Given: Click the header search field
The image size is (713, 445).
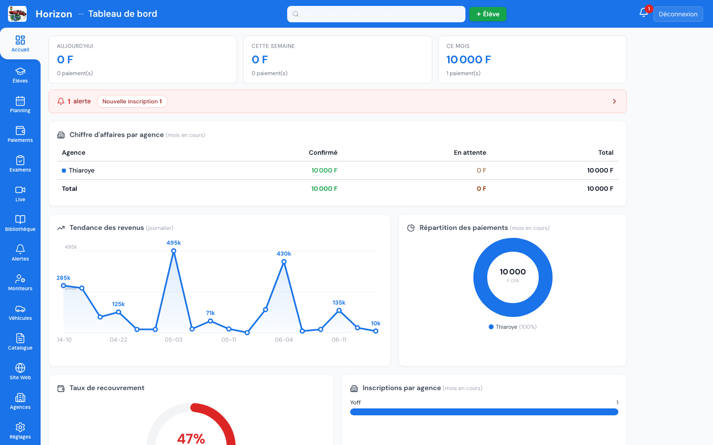Looking at the screenshot, I should tap(376, 14).
